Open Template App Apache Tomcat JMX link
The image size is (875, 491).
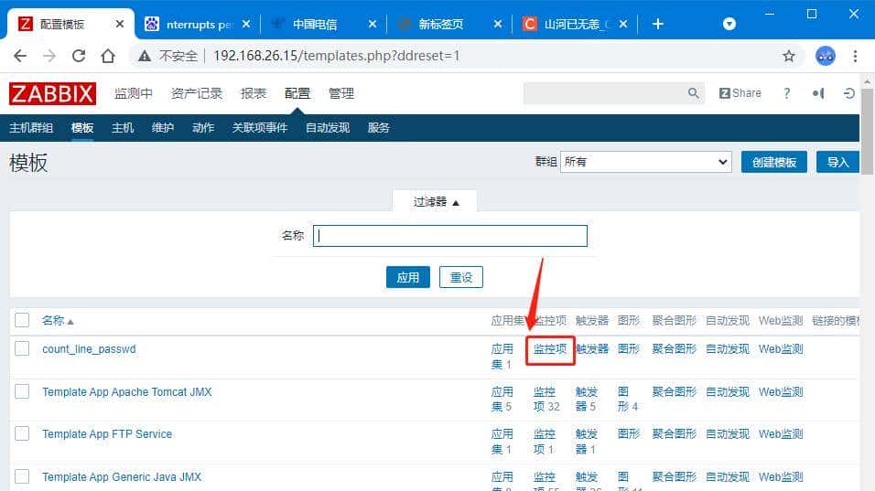(x=126, y=392)
